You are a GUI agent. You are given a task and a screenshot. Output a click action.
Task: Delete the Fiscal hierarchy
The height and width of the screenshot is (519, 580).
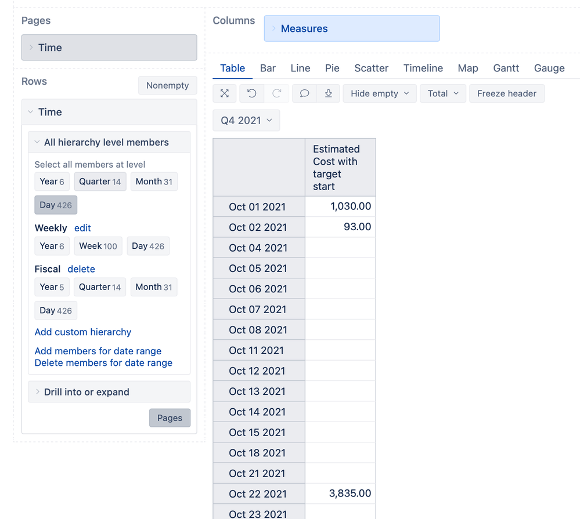pos(81,268)
